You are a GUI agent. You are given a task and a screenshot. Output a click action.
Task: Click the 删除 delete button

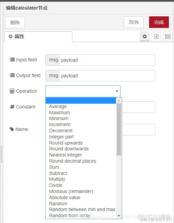coord(15,23)
